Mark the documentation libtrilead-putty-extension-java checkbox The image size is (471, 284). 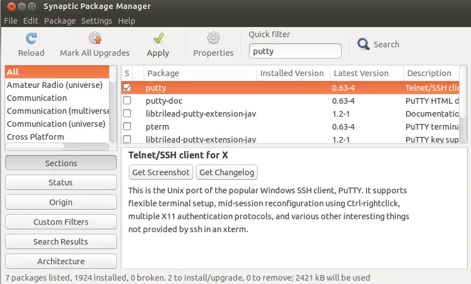point(127,113)
